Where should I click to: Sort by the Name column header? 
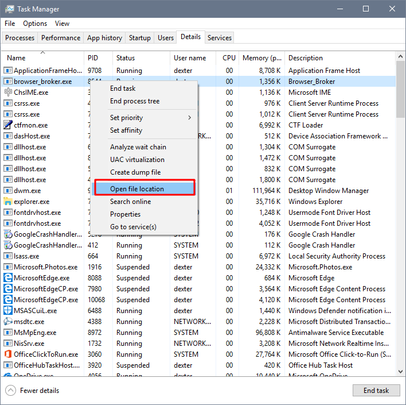coord(43,58)
